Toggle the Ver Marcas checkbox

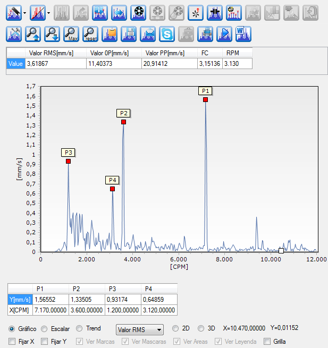coord(79,341)
